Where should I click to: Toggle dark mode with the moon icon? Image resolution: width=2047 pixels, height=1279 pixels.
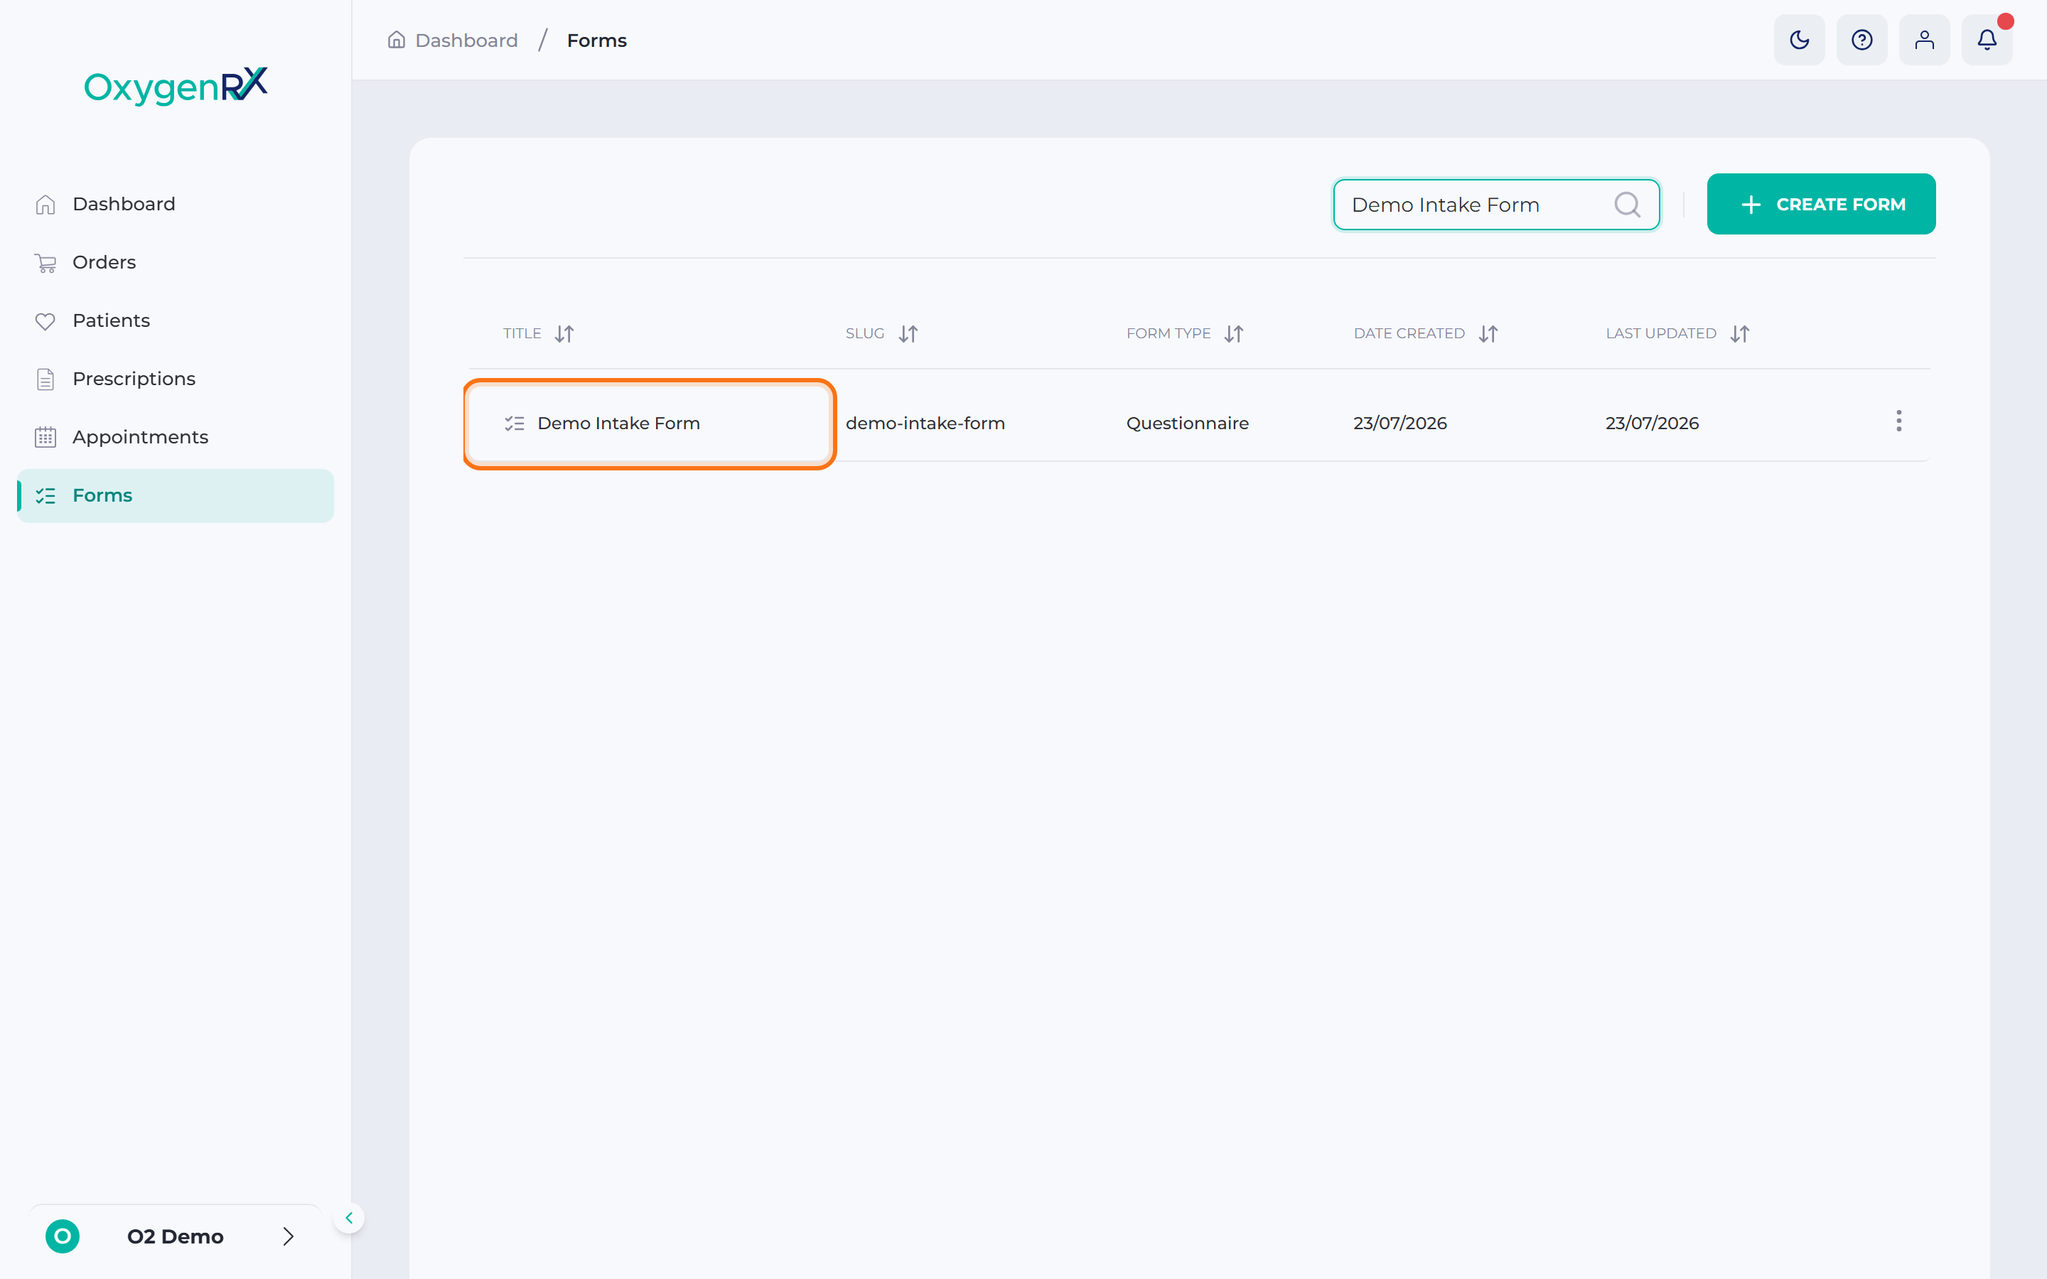click(1799, 40)
